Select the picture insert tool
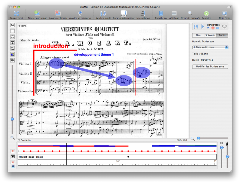The width and height of the screenshot is (240, 183). point(12,54)
